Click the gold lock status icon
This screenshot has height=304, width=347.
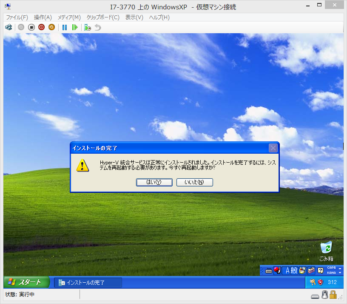[x=333, y=295]
